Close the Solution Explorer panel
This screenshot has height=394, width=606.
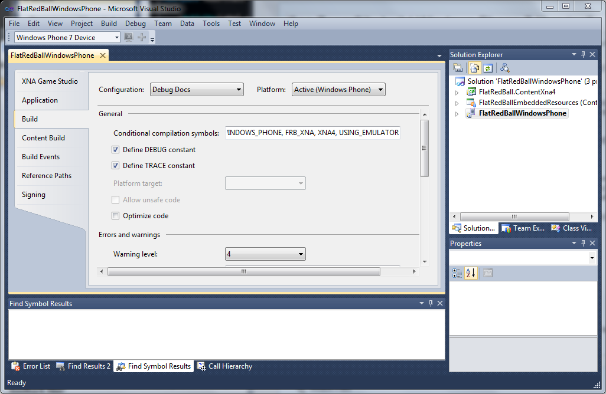[592, 54]
